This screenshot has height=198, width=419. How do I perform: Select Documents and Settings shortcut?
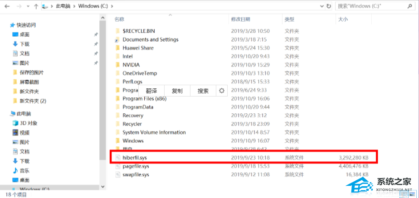pyautogui.click(x=151, y=39)
